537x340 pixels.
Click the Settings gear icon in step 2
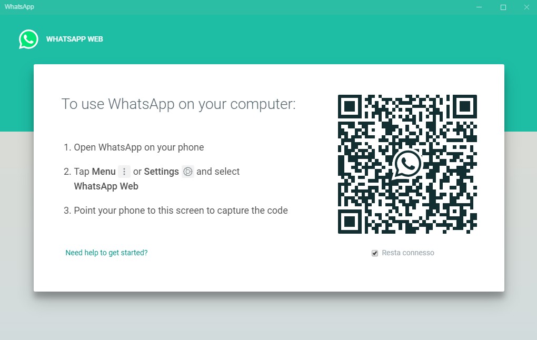pyautogui.click(x=187, y=172)
